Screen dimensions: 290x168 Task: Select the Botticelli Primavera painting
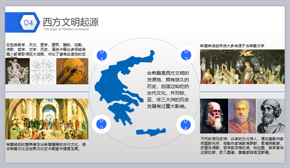tap(242, 67)
